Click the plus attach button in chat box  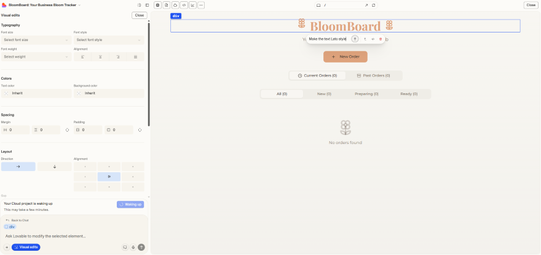7,247
